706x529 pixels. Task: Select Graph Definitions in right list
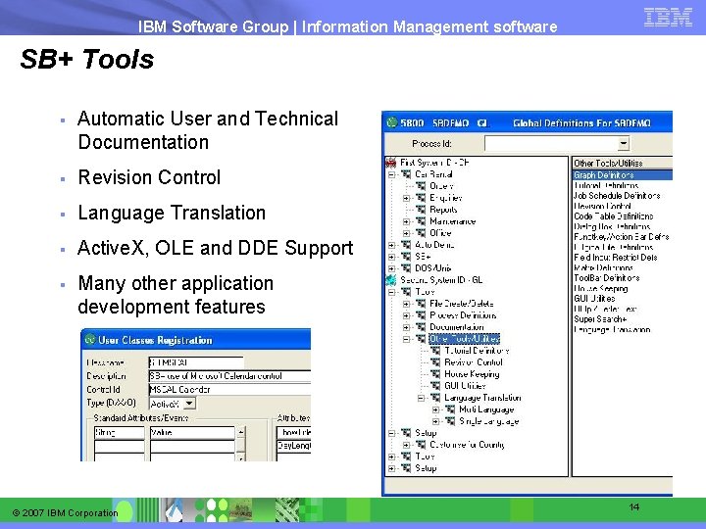(623, 175)
